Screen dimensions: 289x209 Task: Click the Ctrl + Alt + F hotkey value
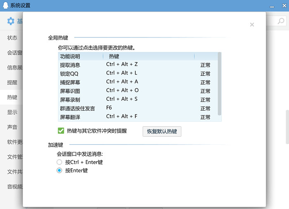(x=122, y=116)
